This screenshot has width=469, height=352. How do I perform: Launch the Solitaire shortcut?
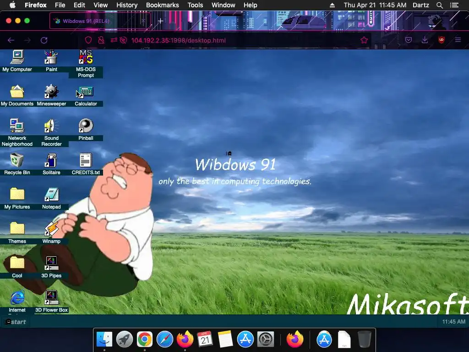(x=51, y=164)
